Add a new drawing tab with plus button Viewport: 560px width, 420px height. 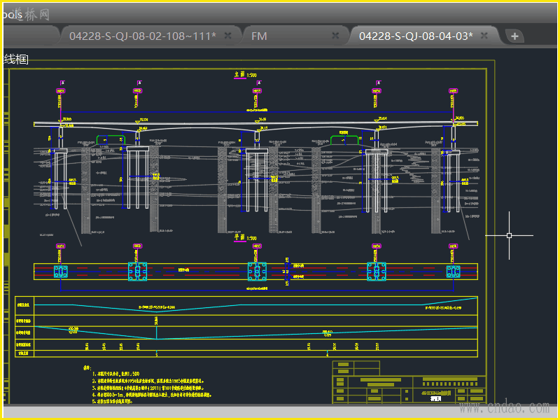tap(514, 36)
